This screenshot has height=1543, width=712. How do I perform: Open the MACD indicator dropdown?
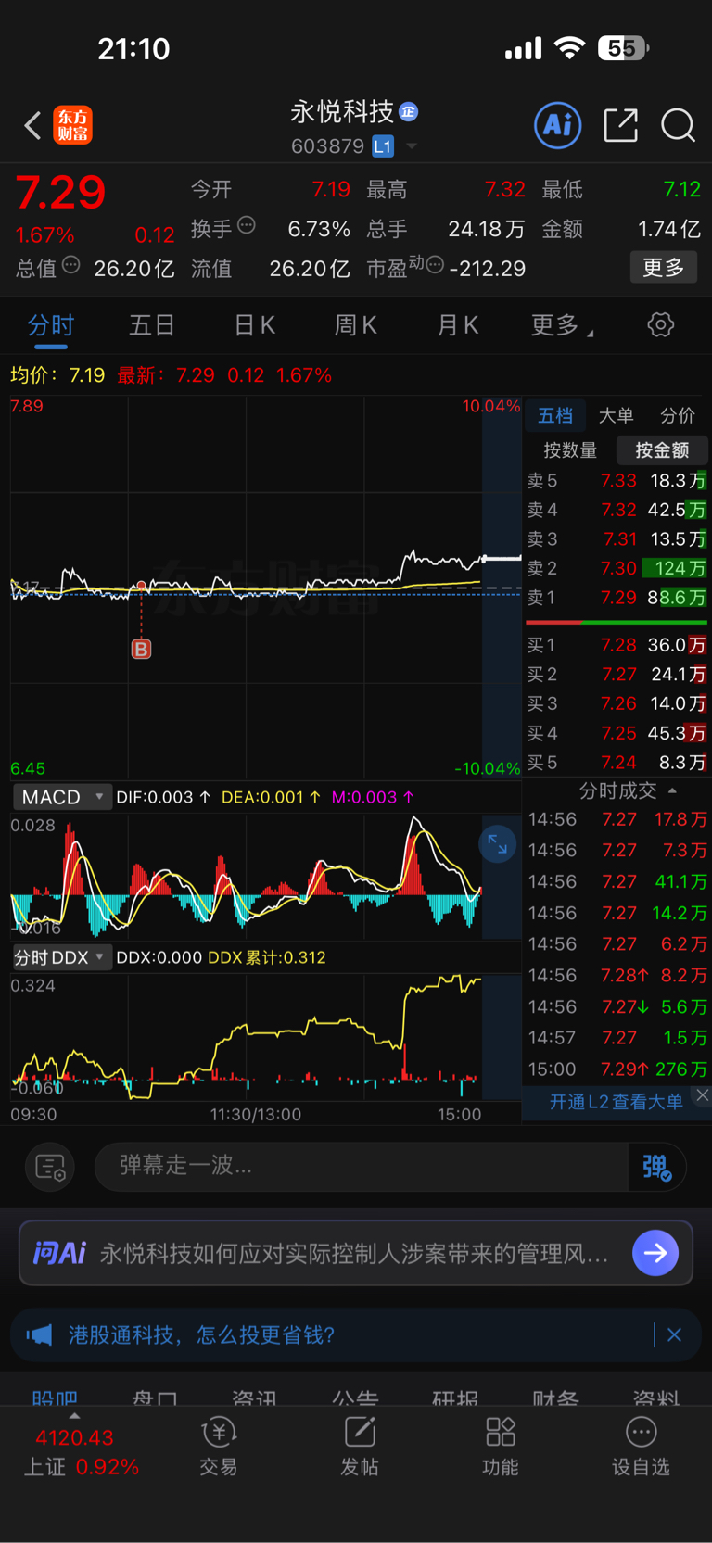click(x=62, y=797)
